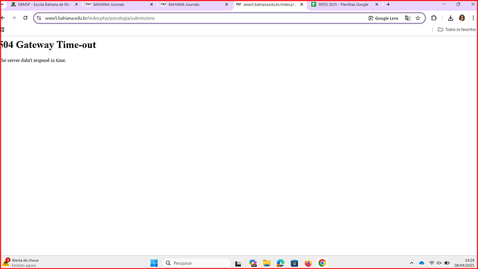View site information icon in address bar
Viewport: 478px width, 269px height.
coord(39,18)
